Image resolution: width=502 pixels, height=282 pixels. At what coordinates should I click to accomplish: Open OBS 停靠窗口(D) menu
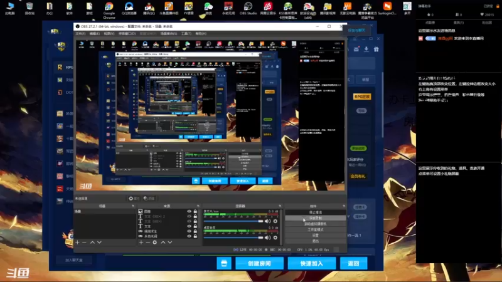[x=127, y=34]
